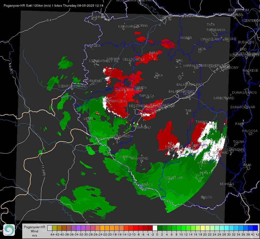
Task: Click the white legend swatch between -2 and 0
Action: click(x=155, y=228)
